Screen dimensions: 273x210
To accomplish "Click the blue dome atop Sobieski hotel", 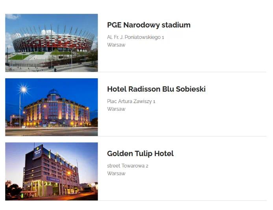I will tap(54, 93).
